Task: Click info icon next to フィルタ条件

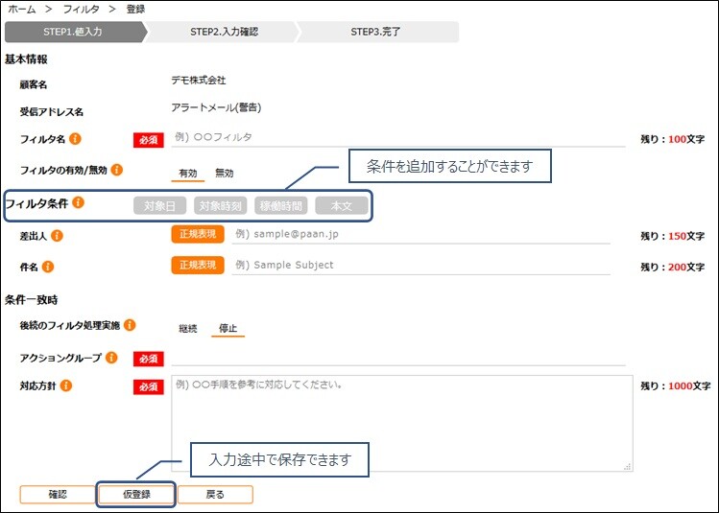Action: 78,202
